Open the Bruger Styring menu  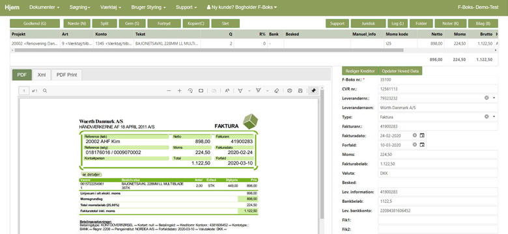point(148,7)
